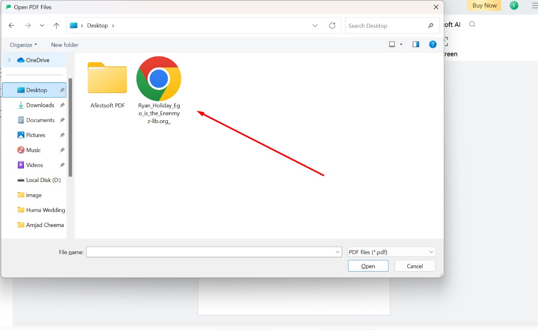Open Downloads in the navigation pane
The image size is (538, 330).
tap(40, 105)
